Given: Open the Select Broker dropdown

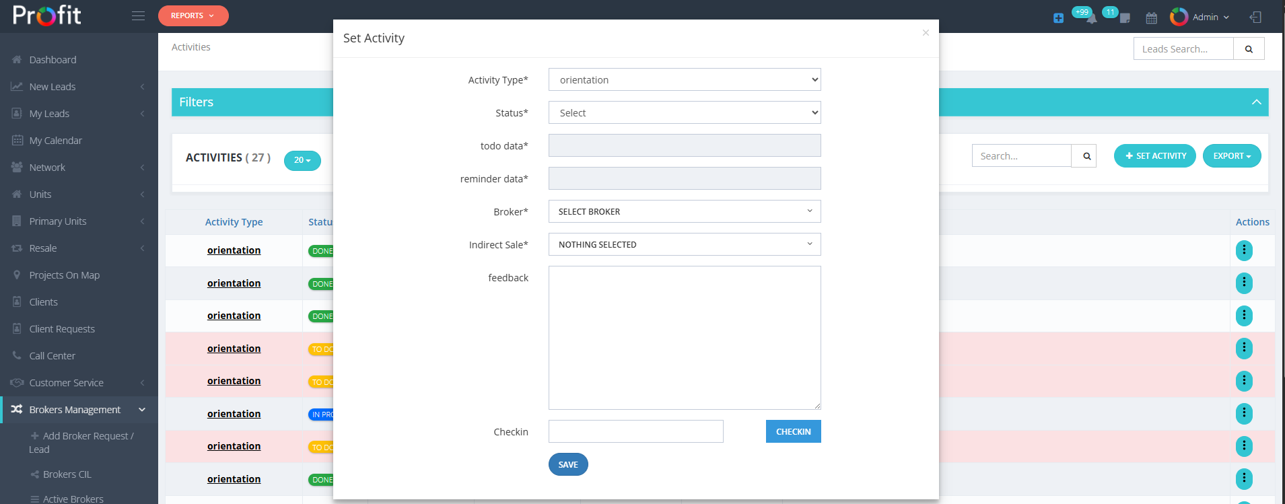Looking at the screenshot, I should 685,211.
